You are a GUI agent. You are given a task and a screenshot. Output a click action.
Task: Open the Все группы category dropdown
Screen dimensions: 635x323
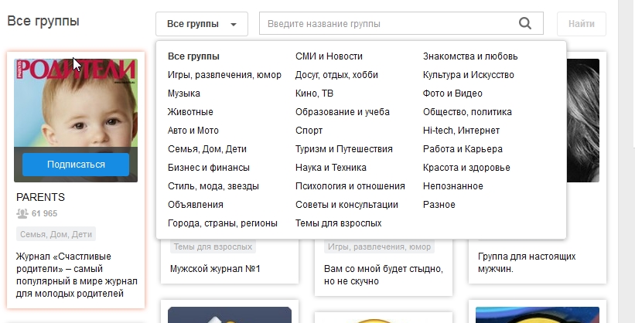click(202, 24)
